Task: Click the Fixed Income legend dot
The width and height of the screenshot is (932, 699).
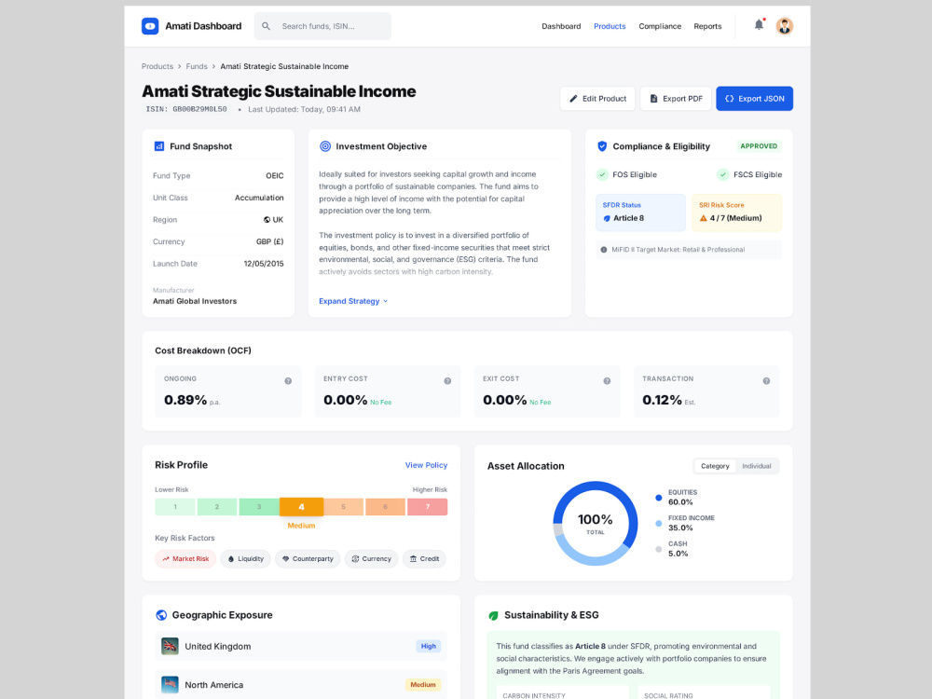Action: 659,524
